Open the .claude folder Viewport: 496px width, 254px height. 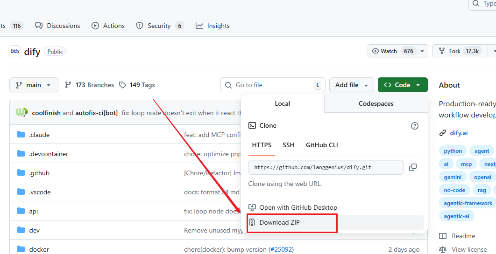39,135
